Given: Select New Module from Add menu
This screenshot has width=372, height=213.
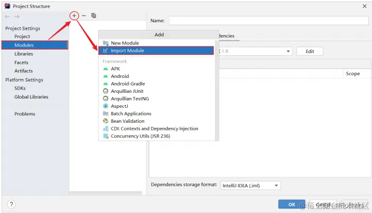Looking at the screenshot, I should tap(157, 43).
